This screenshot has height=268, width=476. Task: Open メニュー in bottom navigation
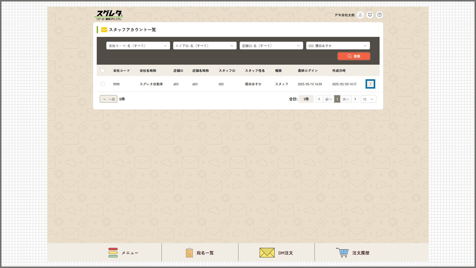(123, 253)
